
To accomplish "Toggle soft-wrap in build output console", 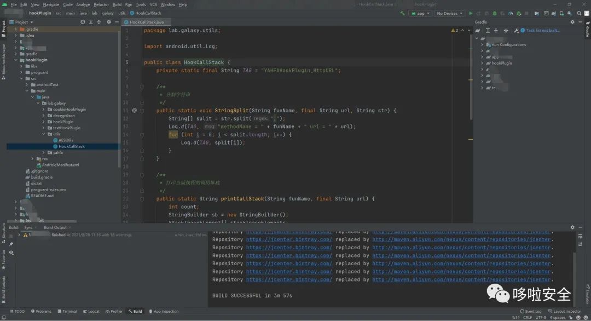I will pyautogui.click(x=581, y=236).
